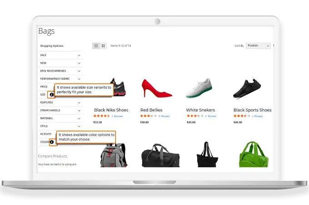The height and width of the screenshot is (205, 309).
Task: Open the ACTIVITY filter option
Action: pos(46,134)
